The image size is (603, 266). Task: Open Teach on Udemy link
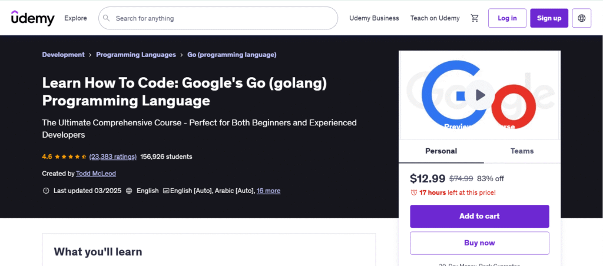[x=435, y=18]
